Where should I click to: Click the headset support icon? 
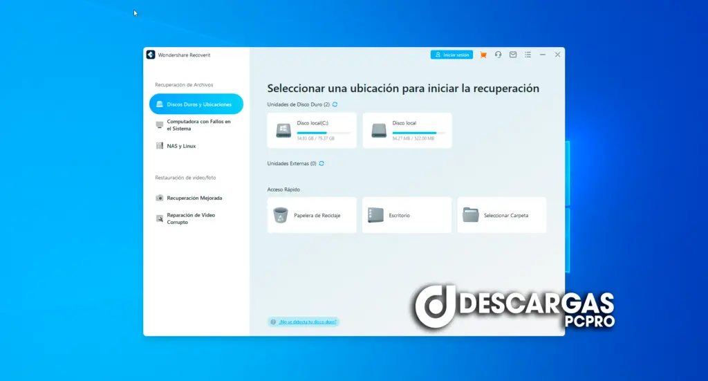coord(498,55)
